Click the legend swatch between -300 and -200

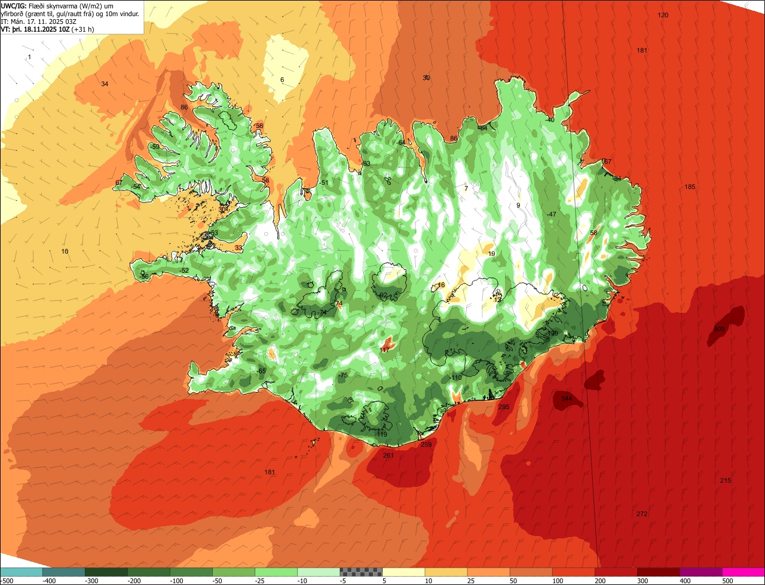(106, 572)
